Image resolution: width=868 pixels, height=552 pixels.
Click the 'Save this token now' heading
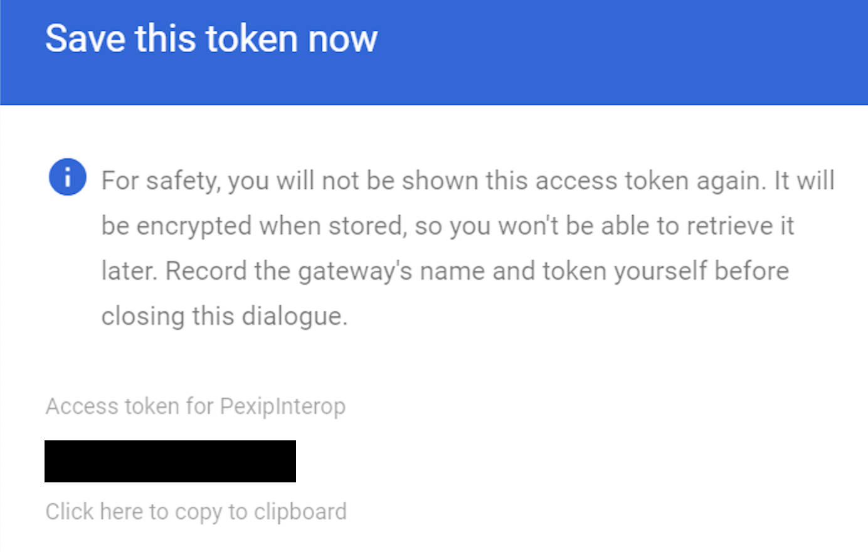(x=211, y=39)
